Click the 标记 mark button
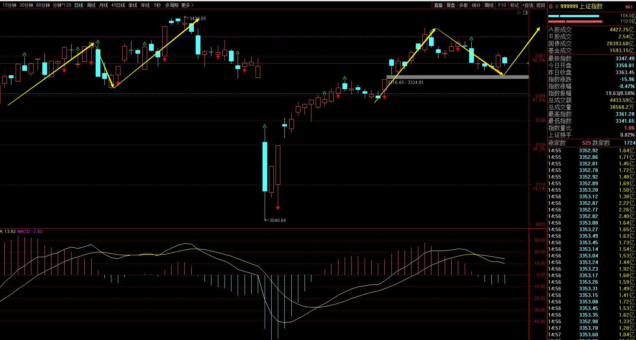The image size is (636, 340). click(x=514, y=5)
